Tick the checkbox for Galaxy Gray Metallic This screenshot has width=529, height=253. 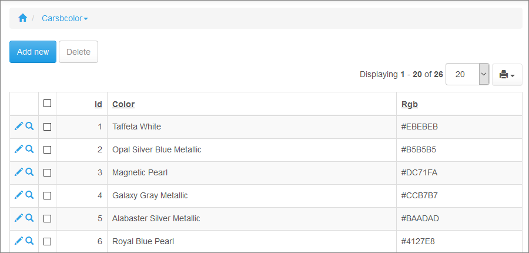48,195
